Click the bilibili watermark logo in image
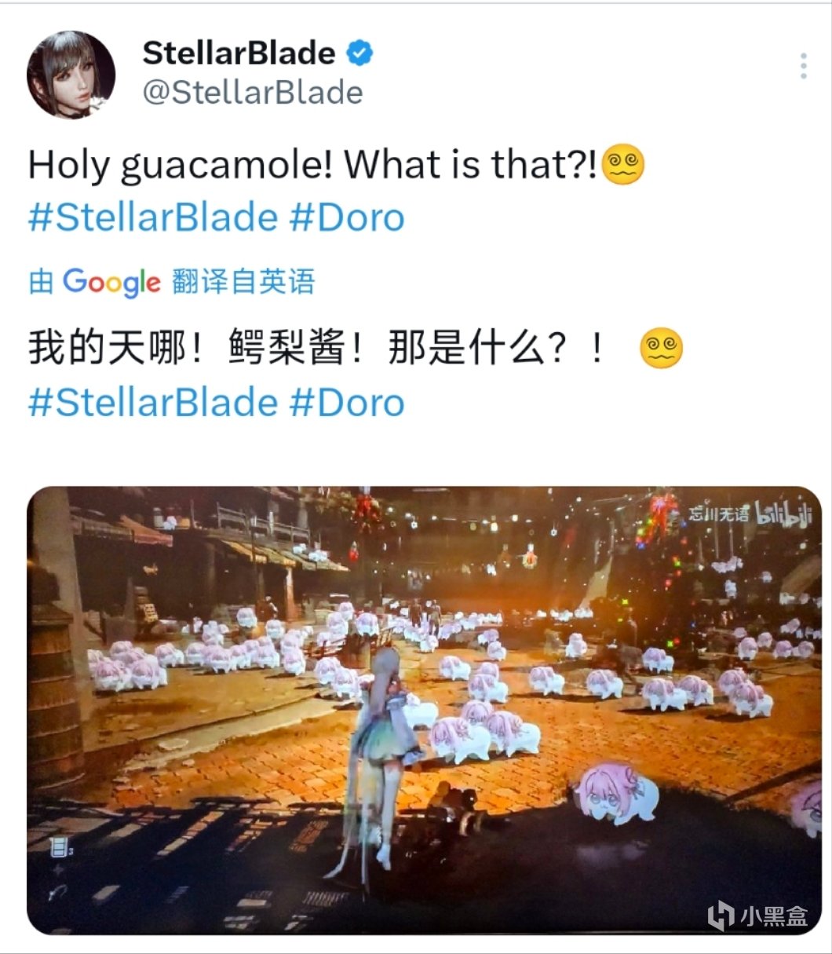 [781, 514]
